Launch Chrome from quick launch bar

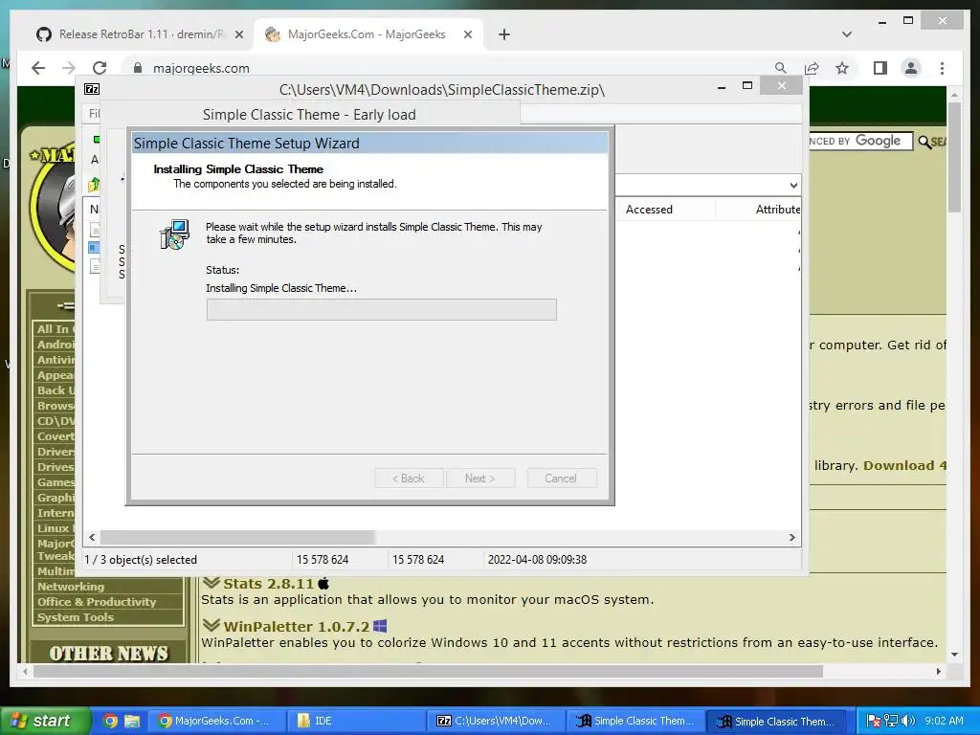pos(110,722)
